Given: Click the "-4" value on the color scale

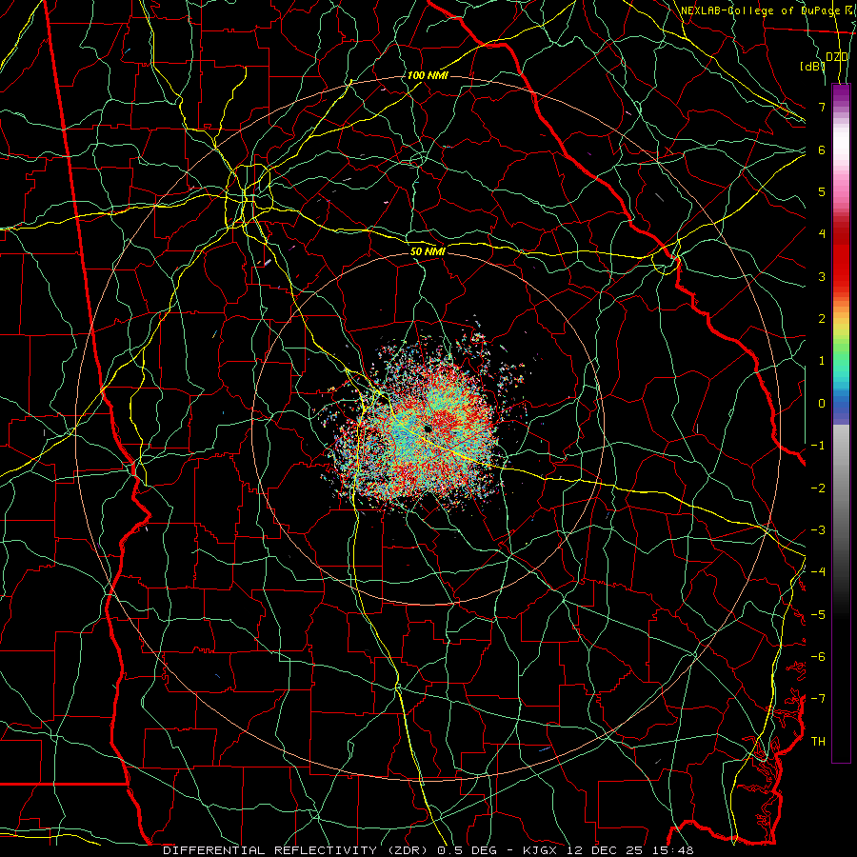Looking at the screenshot, I should (x=818, y=572).
